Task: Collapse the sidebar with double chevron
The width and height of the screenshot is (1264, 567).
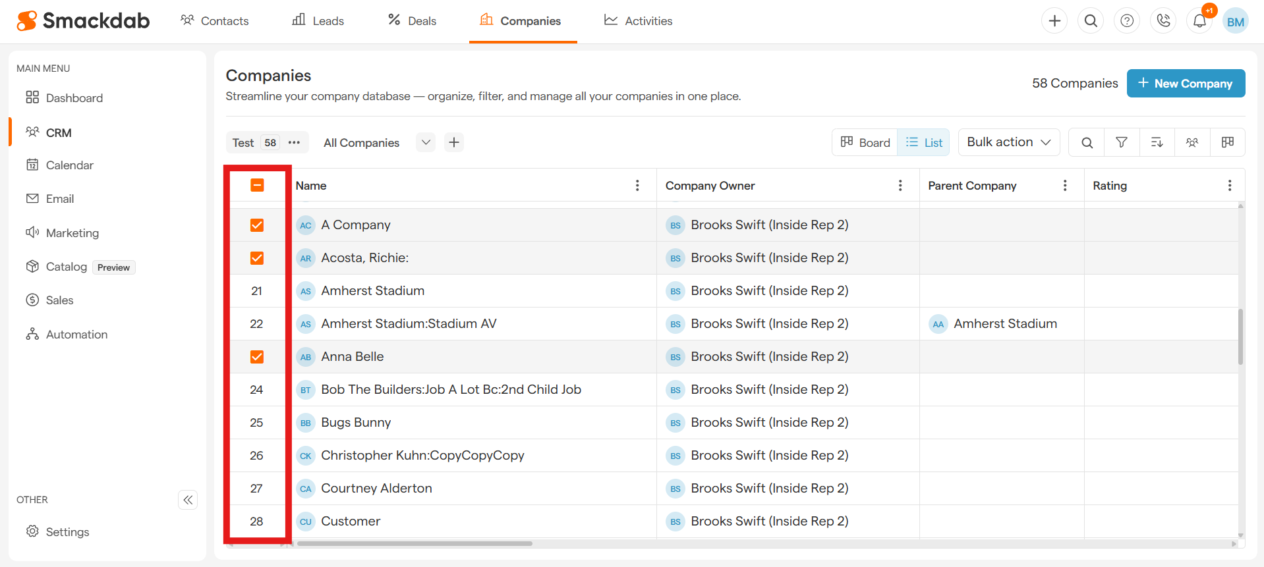Action: click(188, 500)
